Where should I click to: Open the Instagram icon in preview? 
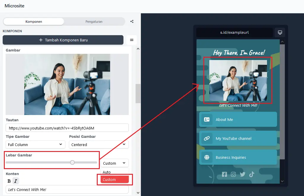(x=233, y=174)
